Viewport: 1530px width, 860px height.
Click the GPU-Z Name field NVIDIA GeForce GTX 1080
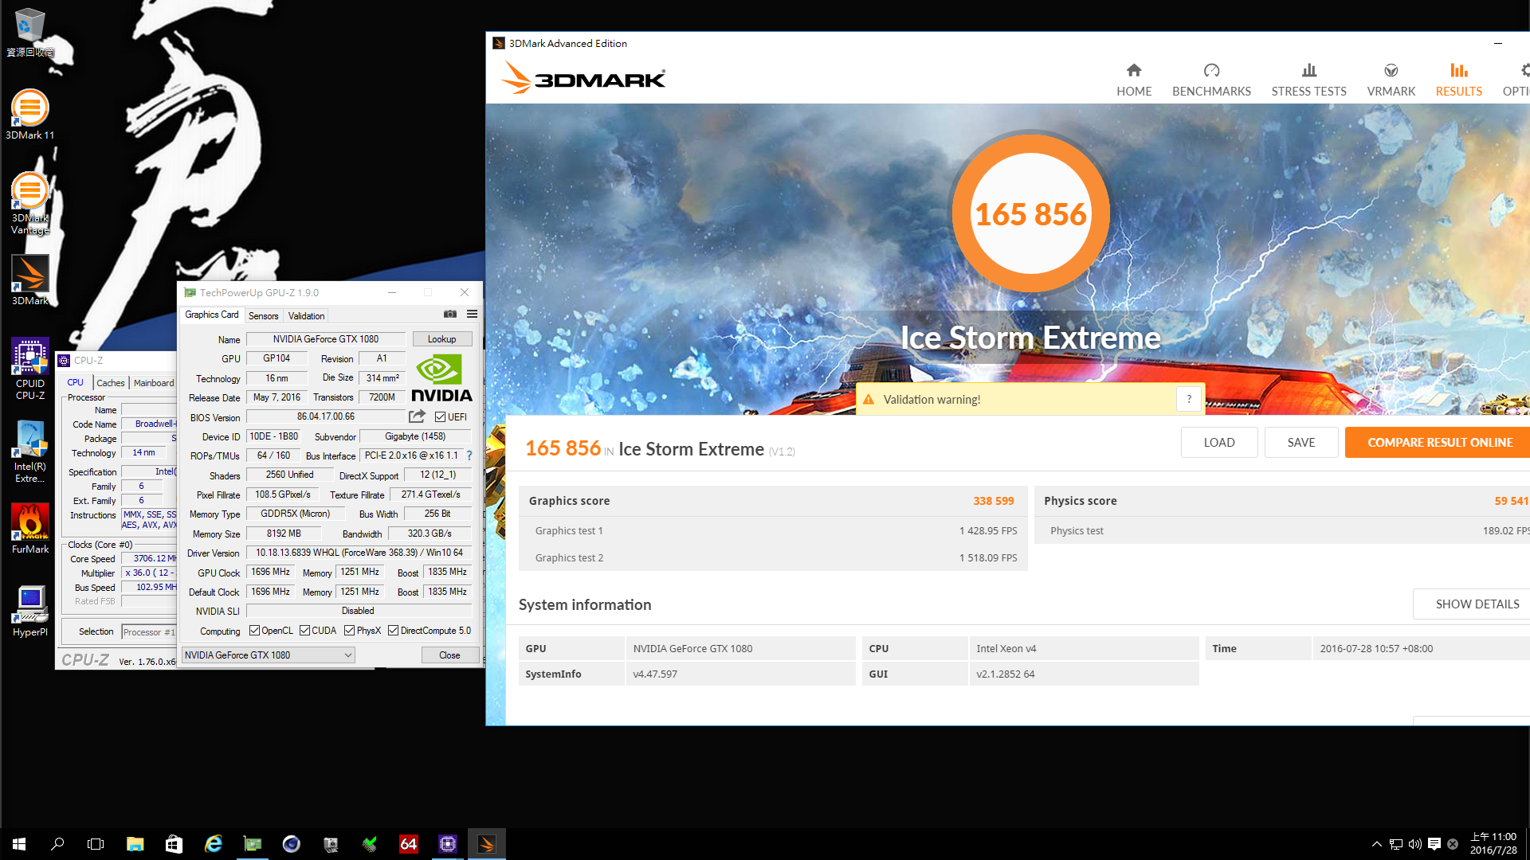(x=326, y=339)
